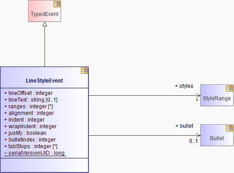Screen dimensions: 234x173
Task: Select the StyleRange class box
Action: coord(217,95)
